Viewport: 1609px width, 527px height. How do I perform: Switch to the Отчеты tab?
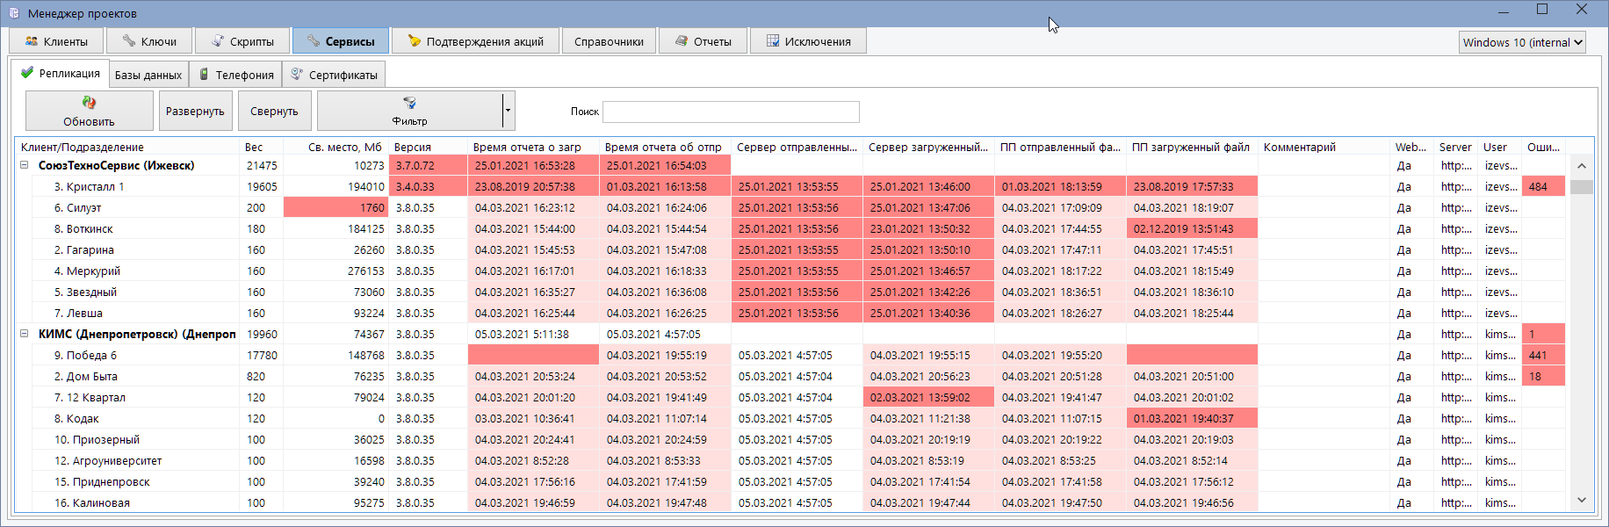coord(703,41)
